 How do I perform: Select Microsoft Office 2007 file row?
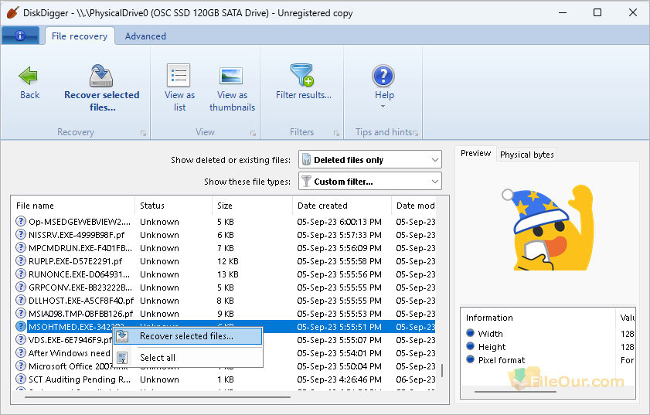coord(224,366)
